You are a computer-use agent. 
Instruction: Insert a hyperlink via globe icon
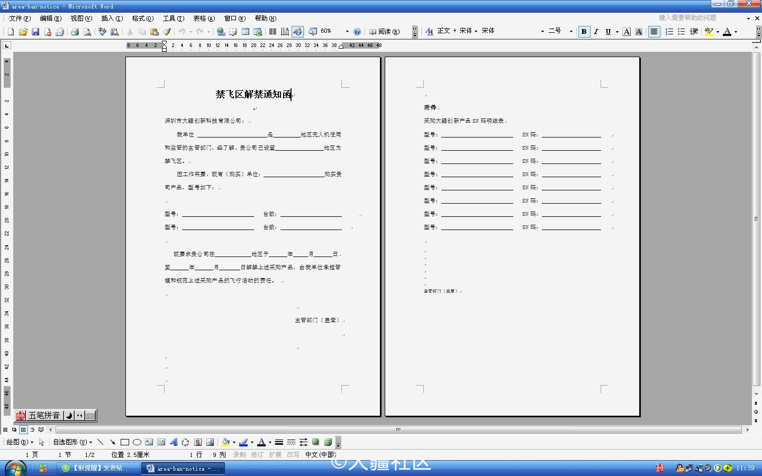point(221,32)
